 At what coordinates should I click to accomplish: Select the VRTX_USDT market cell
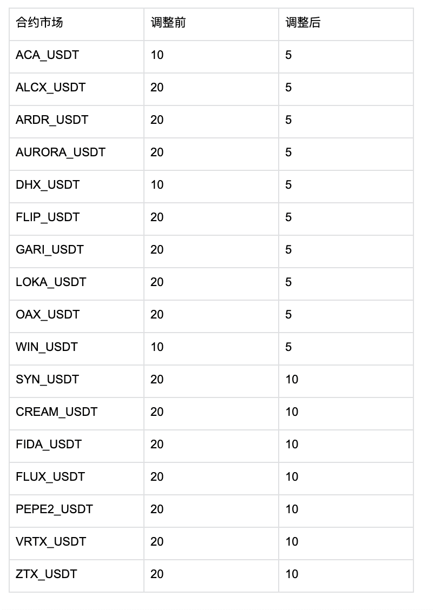[51, 542]
